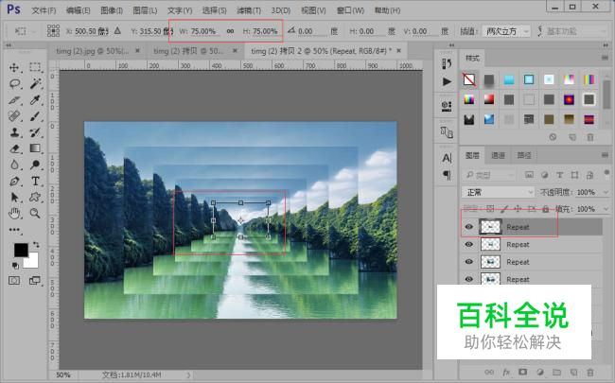
Task: Select the Pen tool
Action: (x=14, y=182)
